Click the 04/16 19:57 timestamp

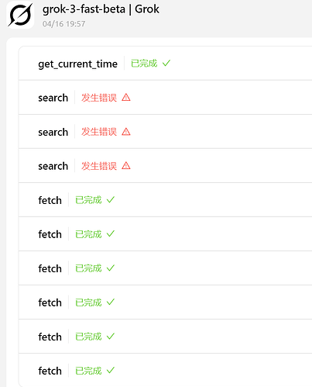63,24
